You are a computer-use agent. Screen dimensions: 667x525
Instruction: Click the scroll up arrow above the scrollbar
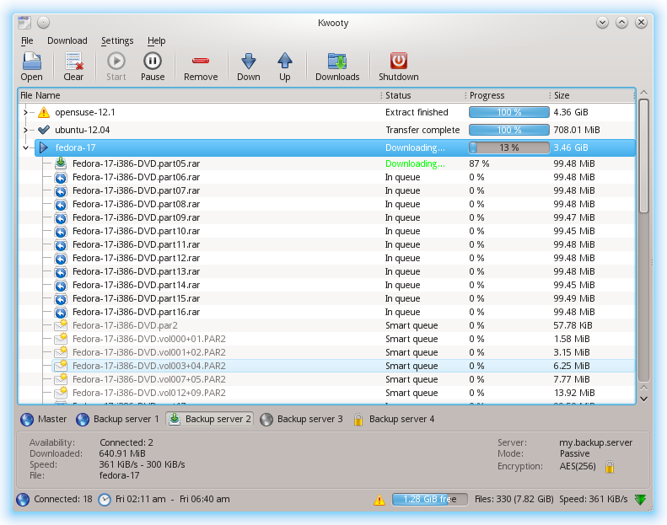(x=643, y=93)
